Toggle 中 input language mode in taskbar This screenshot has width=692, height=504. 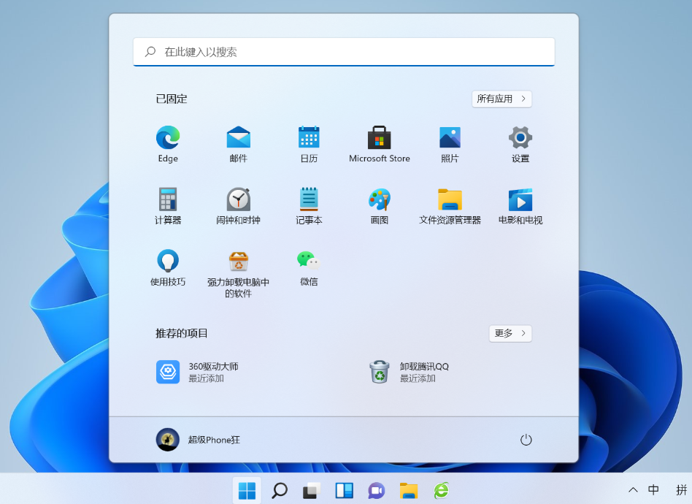pos(653,490)
